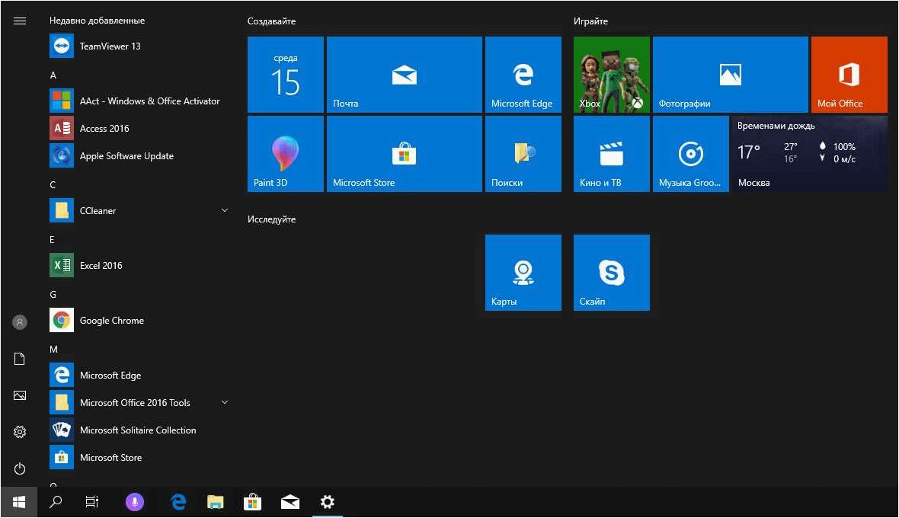Image resolution: width=899 pixels, height=518 pixels.
Task: Launch Microsoft Solitaire Collection
Action: click(140, 430)
